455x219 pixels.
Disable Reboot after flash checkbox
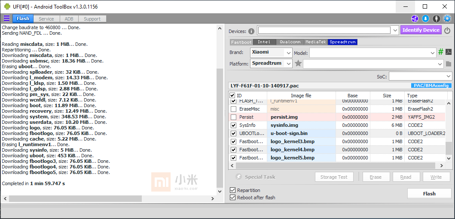(x=232, y=198)
